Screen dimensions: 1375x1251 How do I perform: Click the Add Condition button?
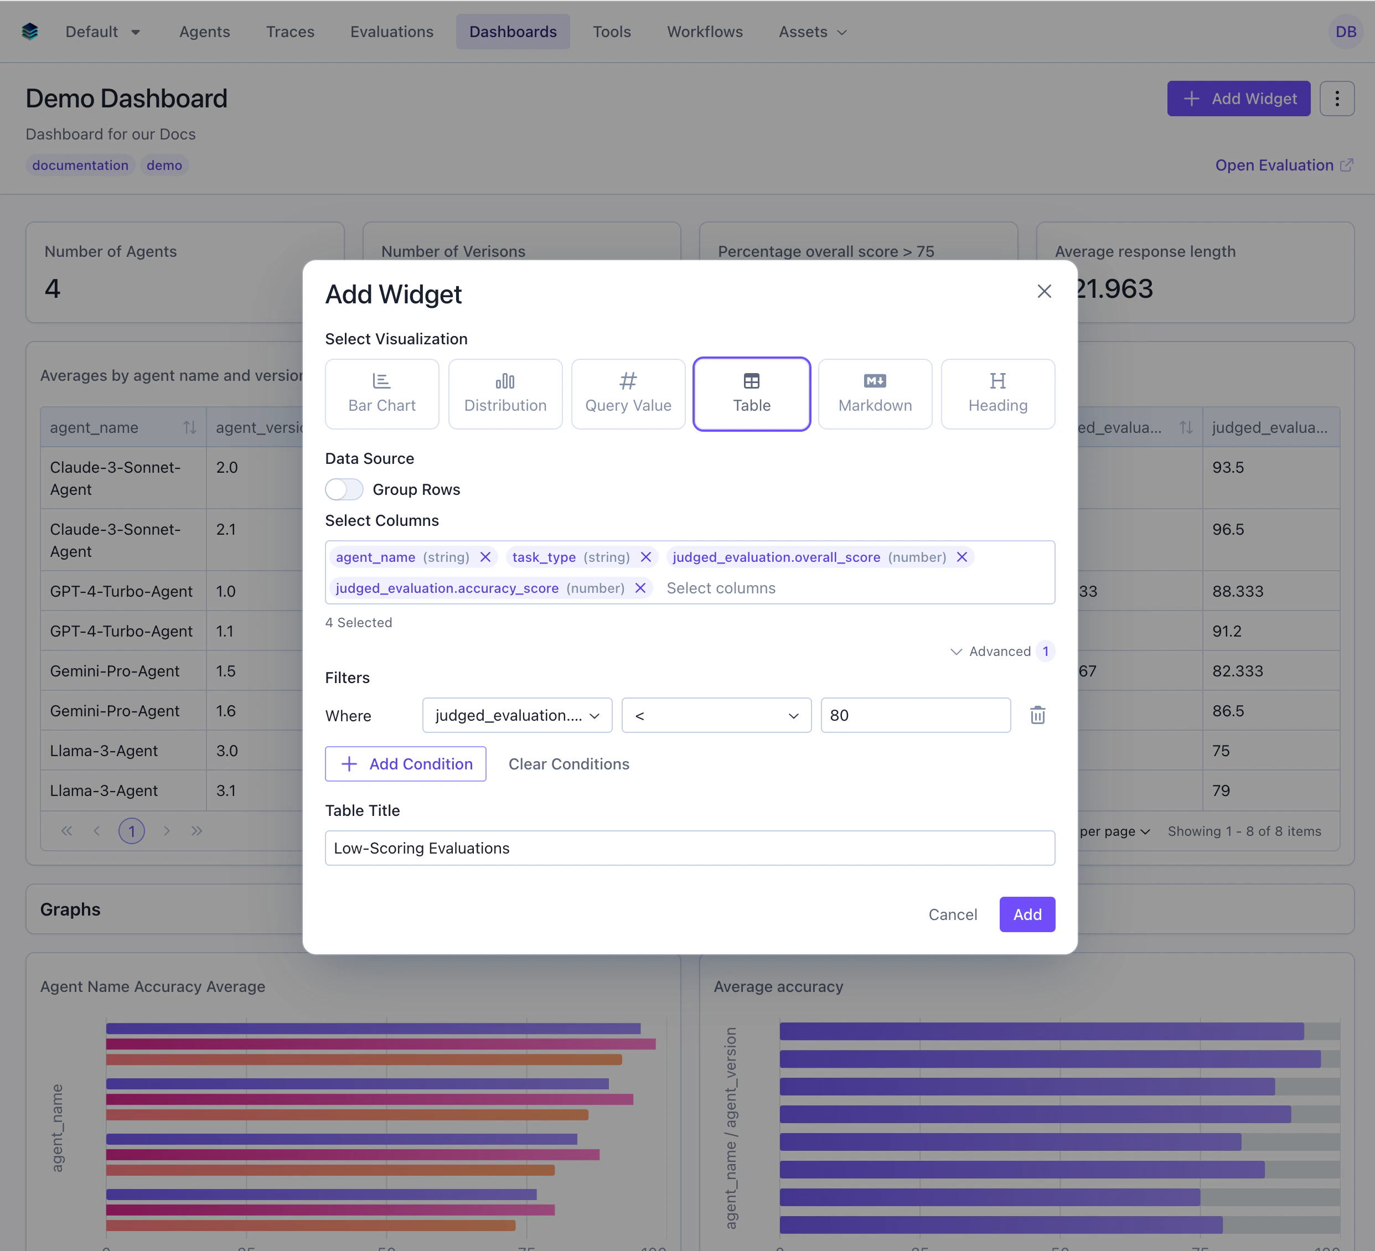coord(405,764)
